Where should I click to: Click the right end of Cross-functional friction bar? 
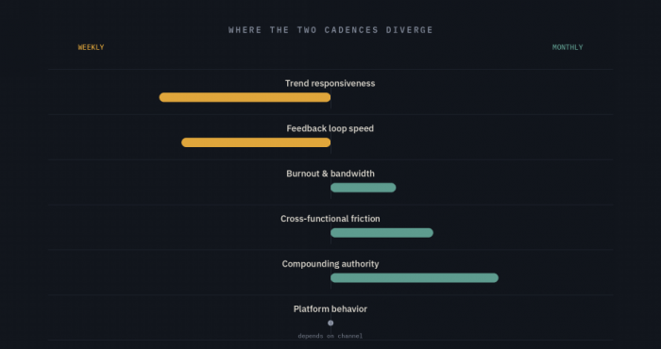point(429,233)
